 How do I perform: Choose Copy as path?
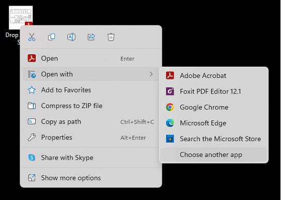(x=91, y=122)
